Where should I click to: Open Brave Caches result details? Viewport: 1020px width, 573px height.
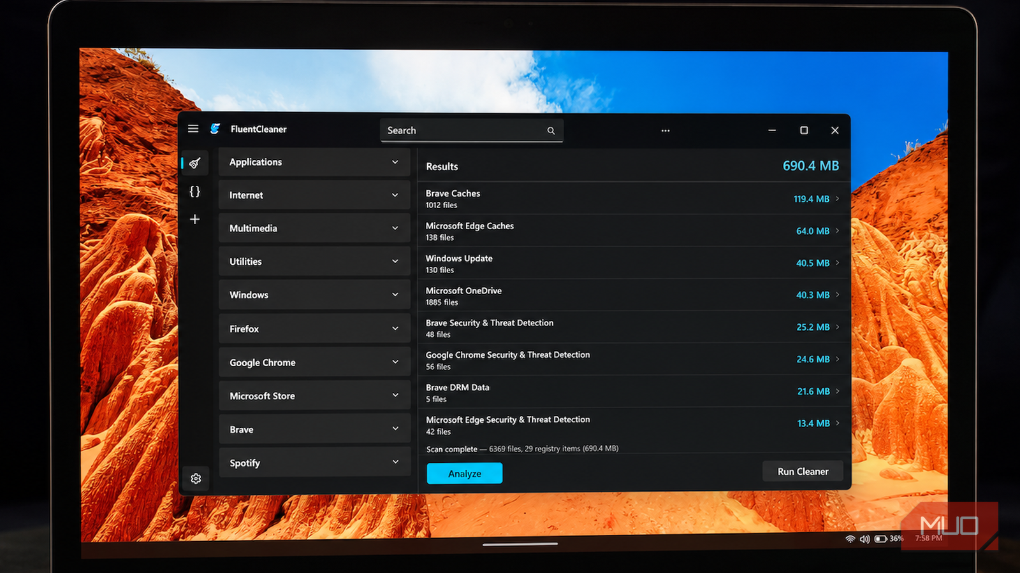[x=634, y=199]
